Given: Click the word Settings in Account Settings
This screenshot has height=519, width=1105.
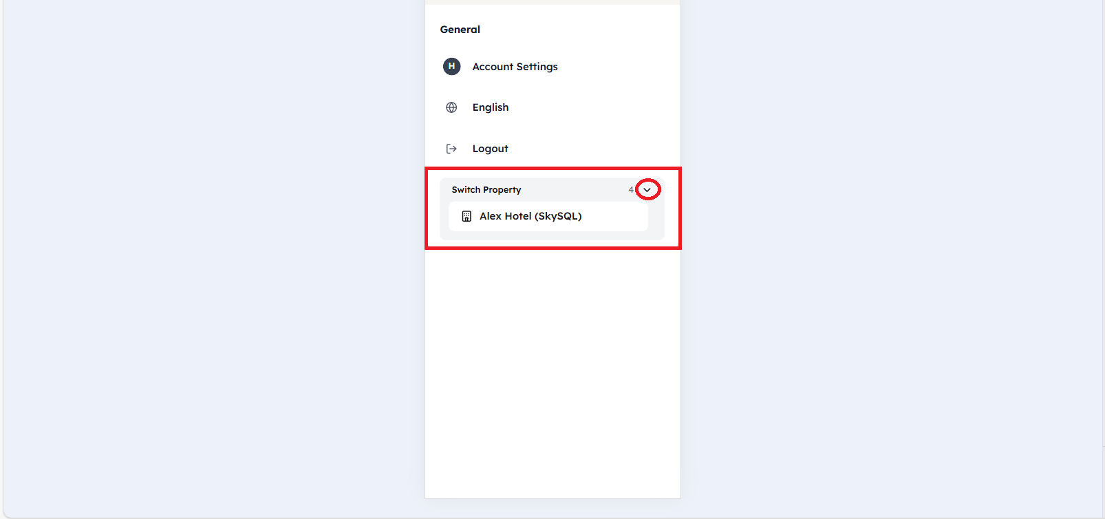Looking at the screenshot, I should point(537,67).
